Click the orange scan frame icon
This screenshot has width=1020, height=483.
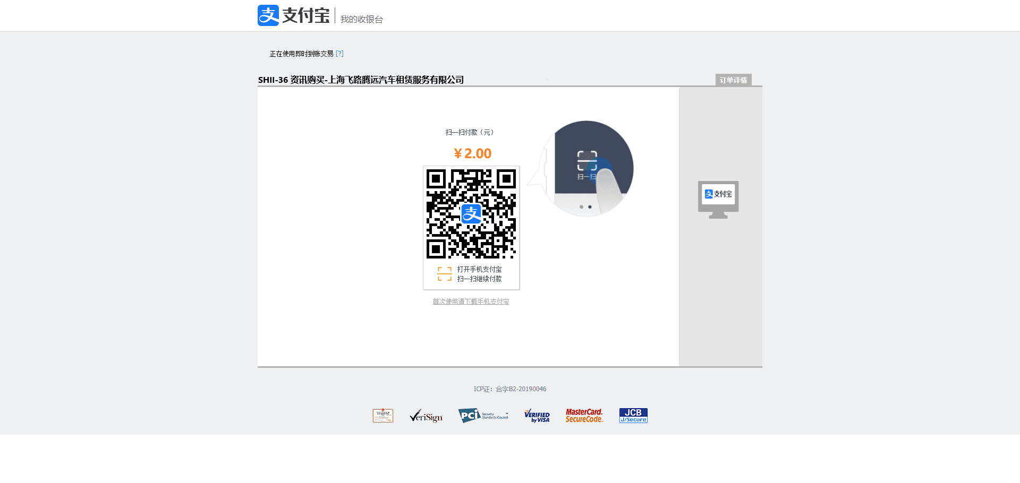click(445, 274)
